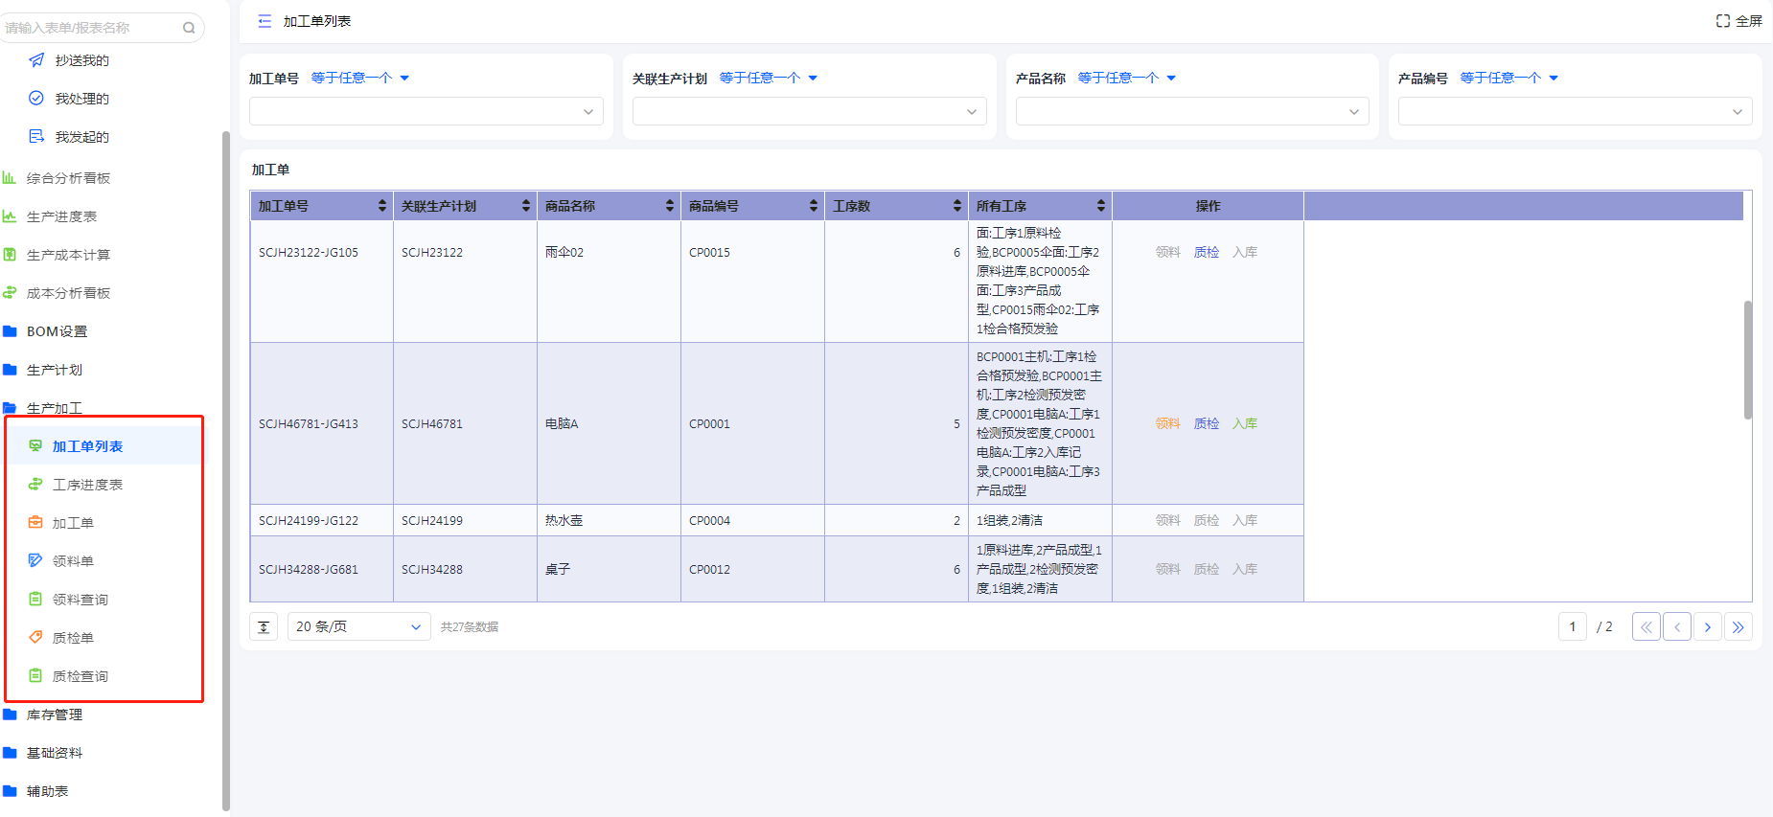This screenshot has width=1773, height=817.
Task: Collapse the sidebar with the menu icon
Action: click(265, 21)
